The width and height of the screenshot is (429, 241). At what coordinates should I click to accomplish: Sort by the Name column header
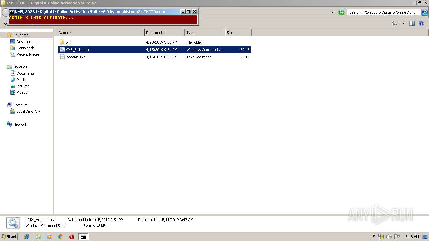coord(99,33)
